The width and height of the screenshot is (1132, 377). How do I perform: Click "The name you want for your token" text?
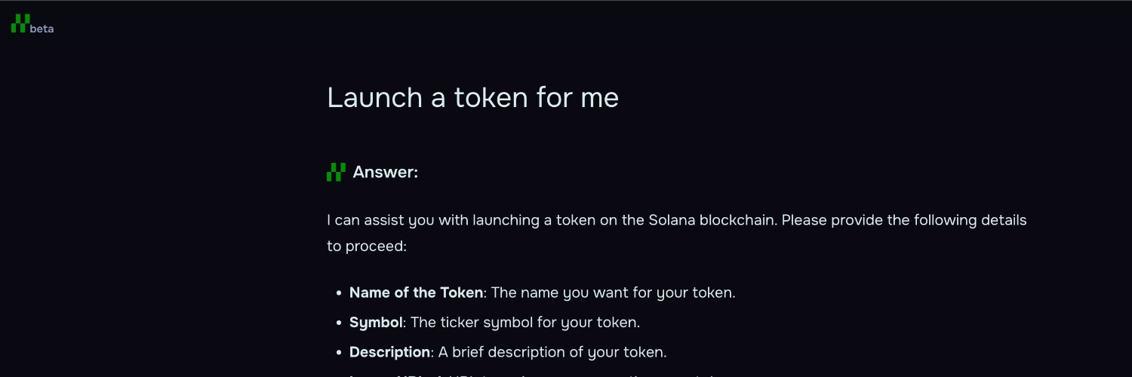(x=613, y=293)
